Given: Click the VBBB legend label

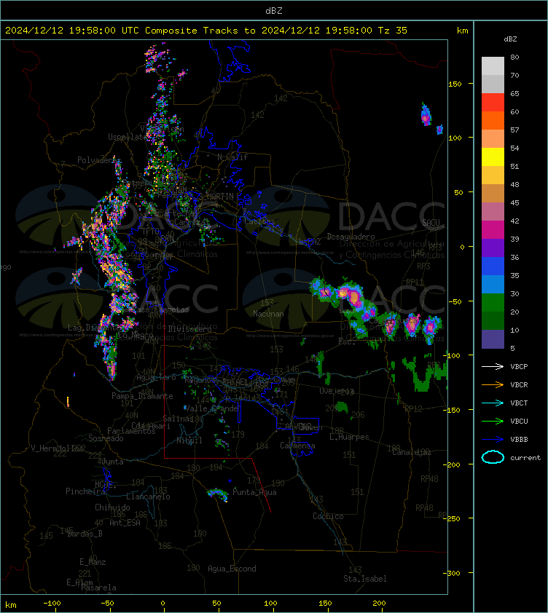Looking at the screenshot, I should pos(519,440).
